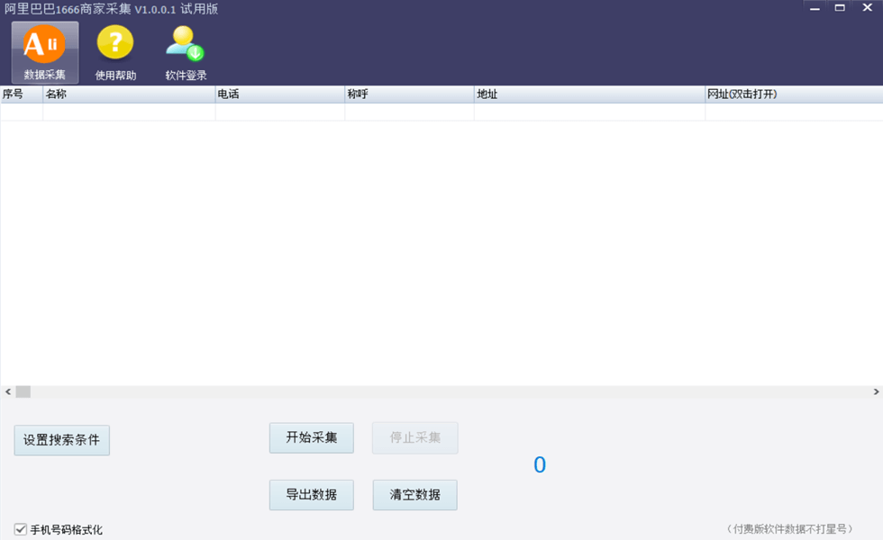
Task: Sort by the 名称 column header
Action: tap(129, 94)
